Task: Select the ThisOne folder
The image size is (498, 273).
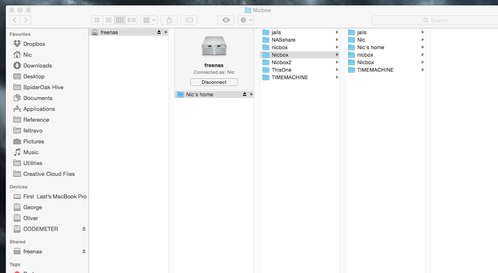Action: pyautogui.click(x=300, y=70)
